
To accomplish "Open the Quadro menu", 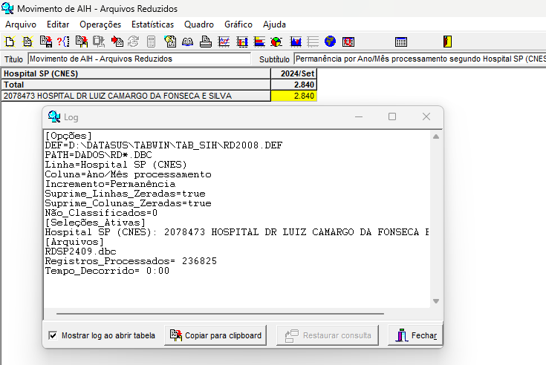I will (x=199, y=24).
